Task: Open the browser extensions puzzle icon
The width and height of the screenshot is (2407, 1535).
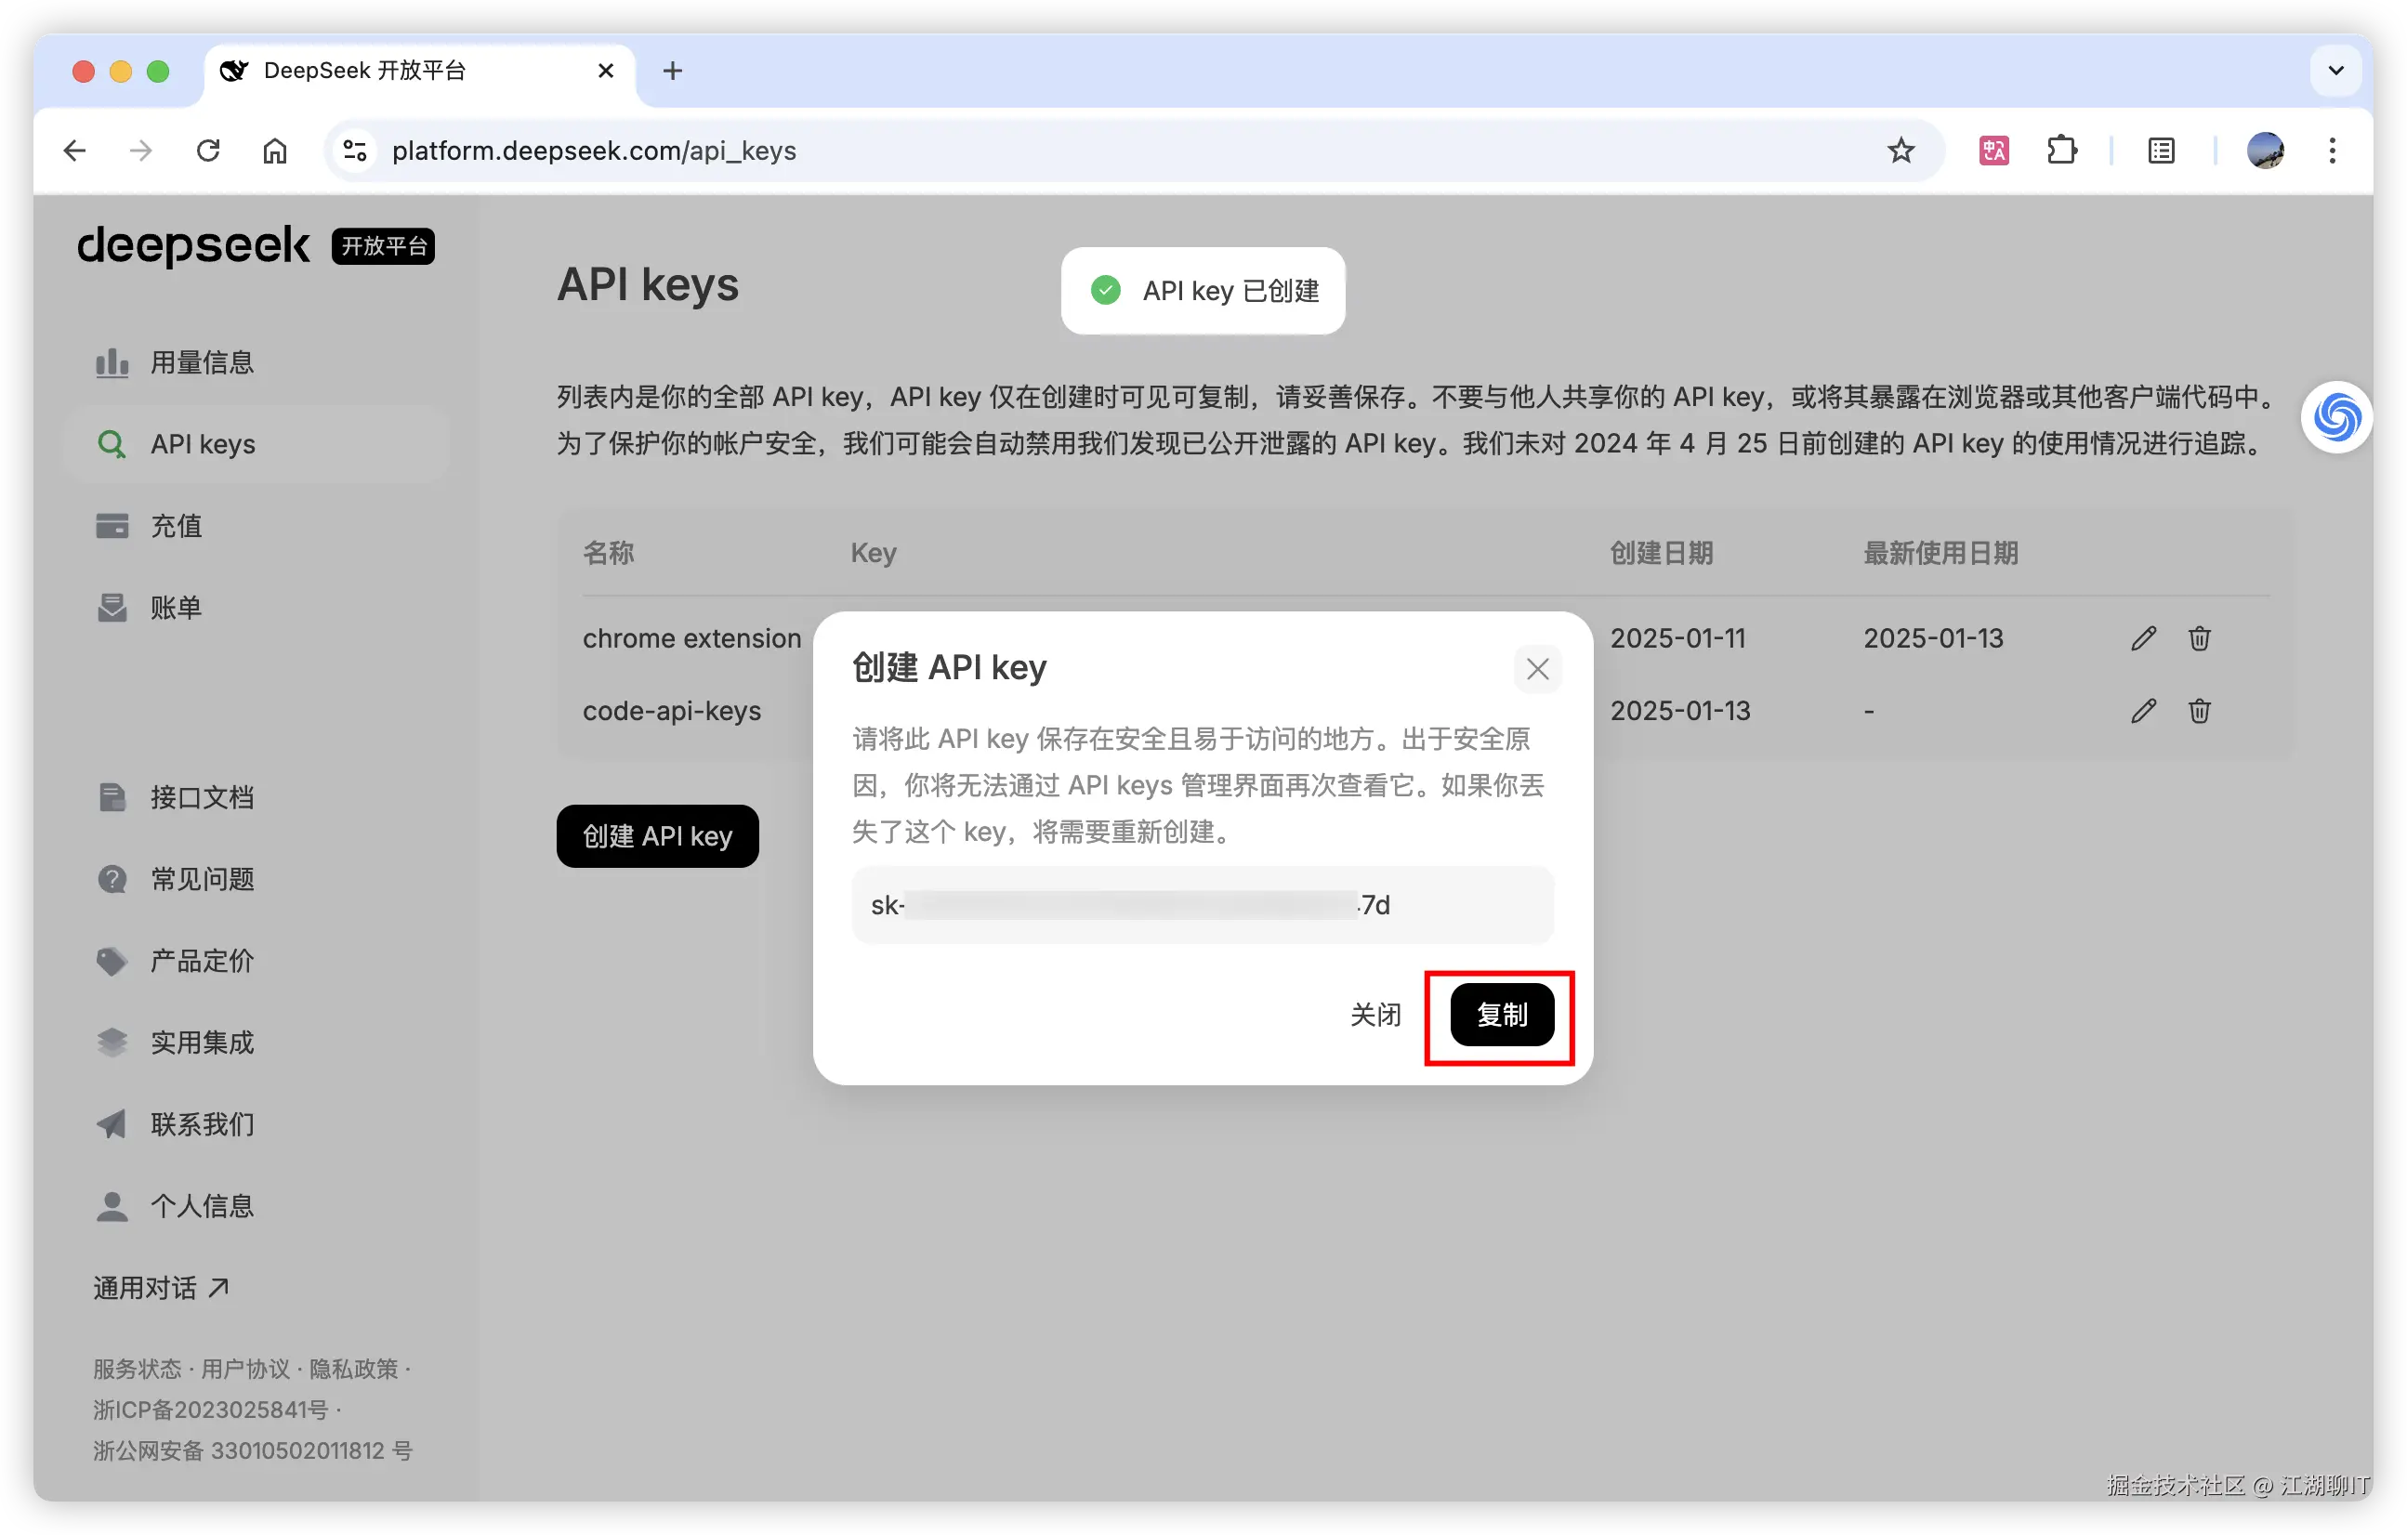Action: pyautogui.click(x=2061, y=150)
